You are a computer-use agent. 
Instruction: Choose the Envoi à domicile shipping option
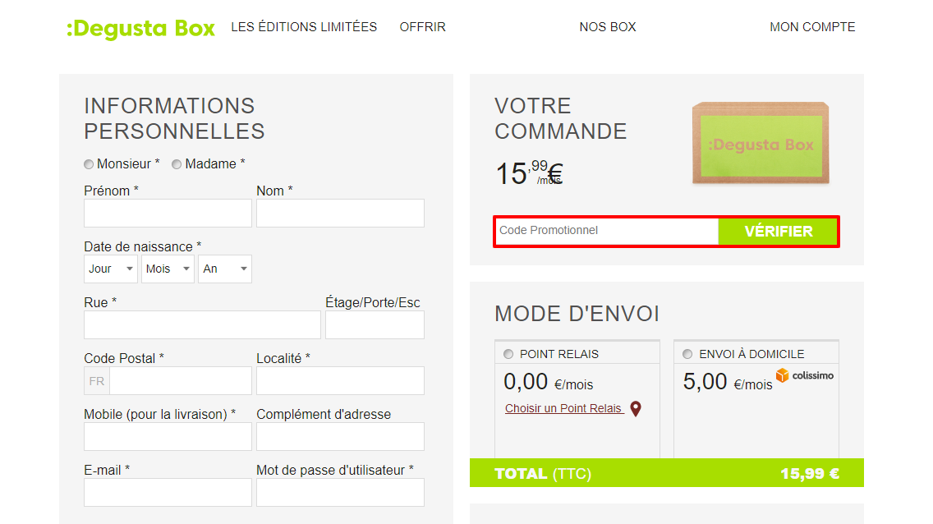(687, 354)
